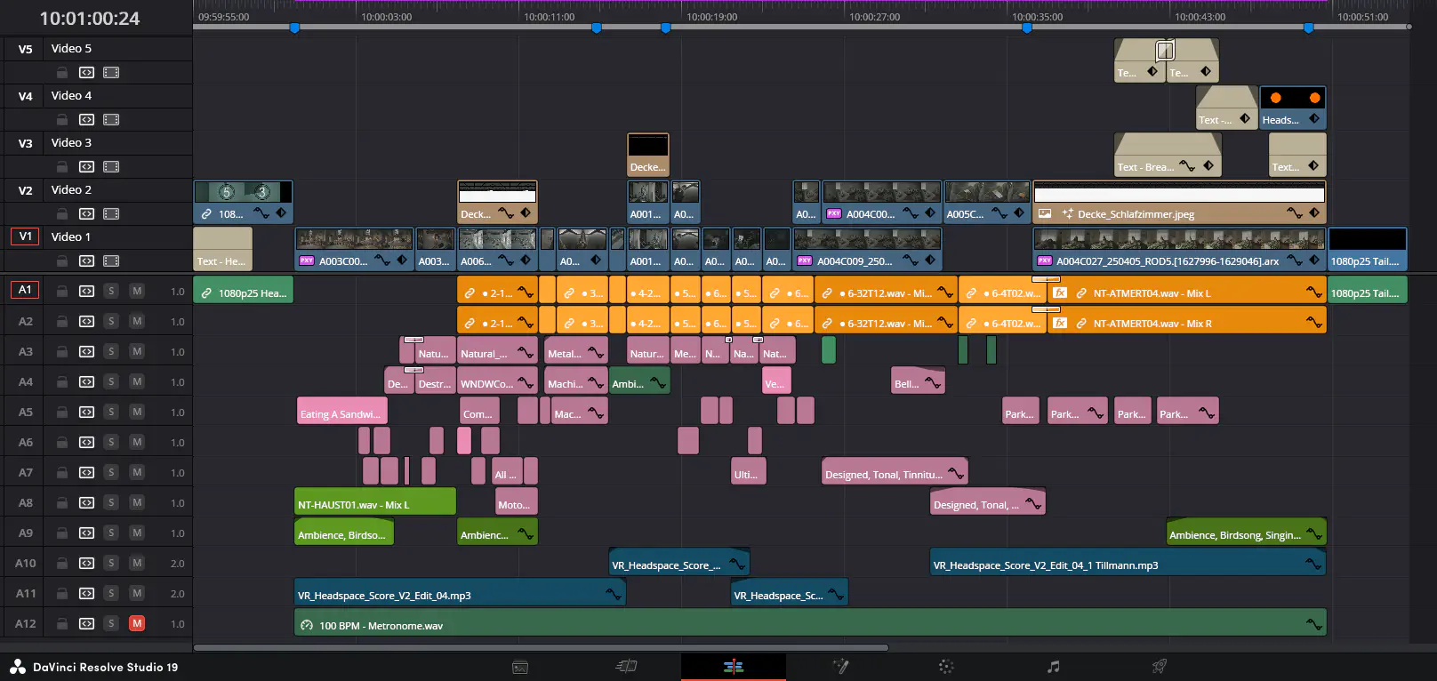The height and width of the screenshot is (681, 1437).
Task: Select the Edit page tab
Action: 733,667
